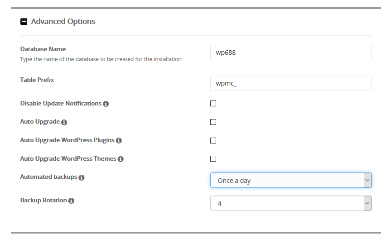Collapse Advanced Options with the minus icon
This screenshot has height=239, width=391.
coord(24,22)
